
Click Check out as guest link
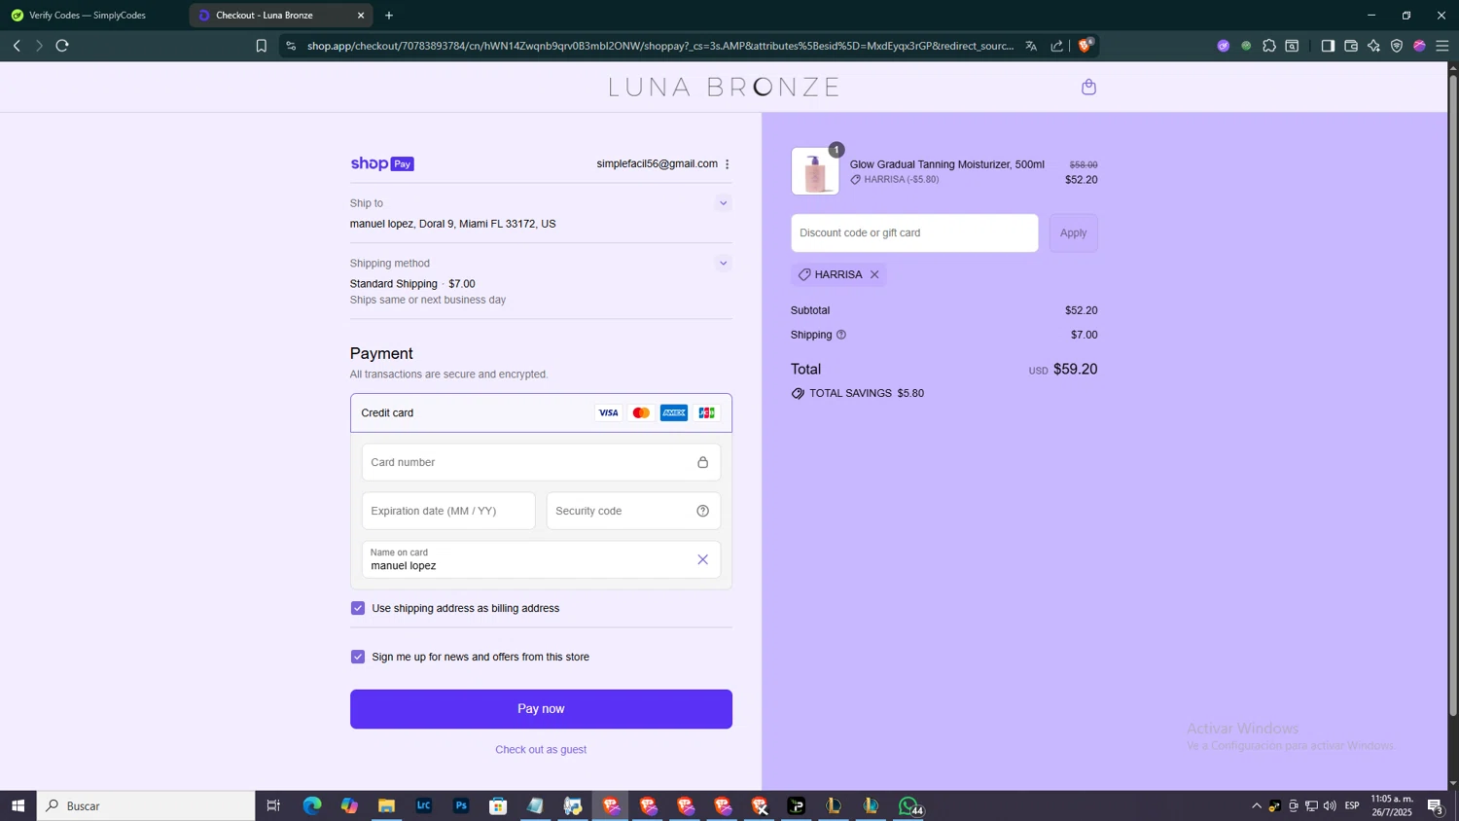[541, 750]
